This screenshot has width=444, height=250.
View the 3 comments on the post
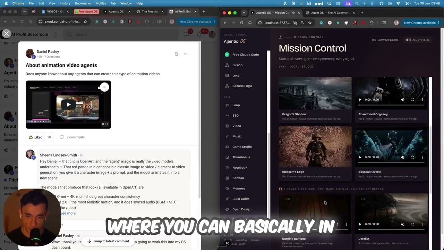tap(72, 137)
